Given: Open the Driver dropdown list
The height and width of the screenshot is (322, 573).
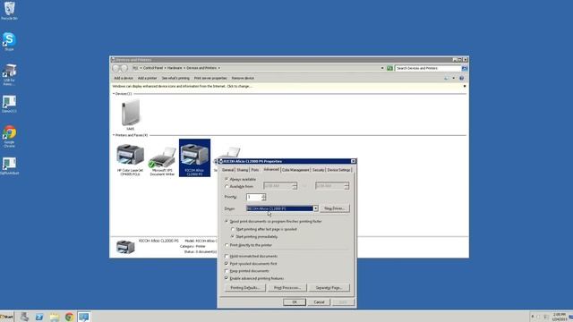Looking at the screenshot, I should 315,208.
